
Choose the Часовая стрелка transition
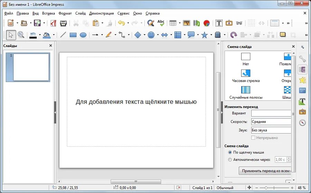coord(246,76)
